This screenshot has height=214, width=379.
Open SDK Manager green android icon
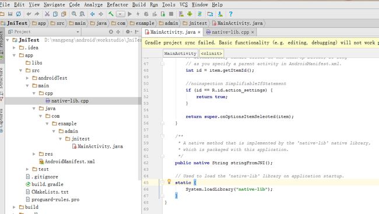pyautogui.click(x=189, y=14)
